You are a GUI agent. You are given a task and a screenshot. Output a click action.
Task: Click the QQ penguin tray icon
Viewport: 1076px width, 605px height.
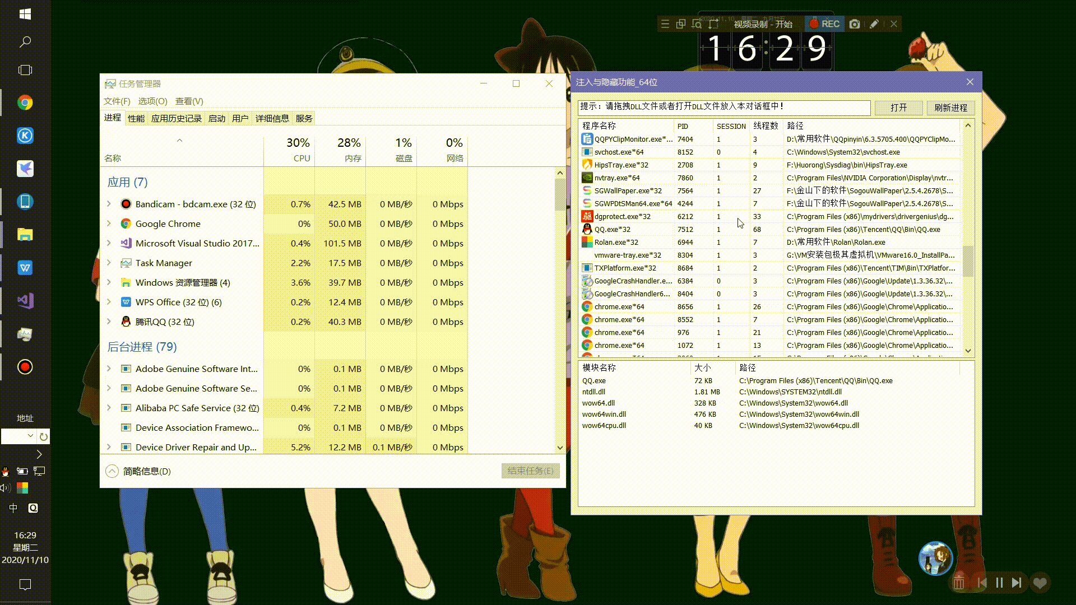pyautogui.click(x=6, y=471)
